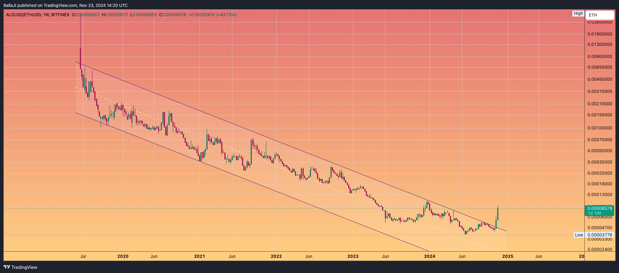Click the close value C0.00008578
This screenshot has width=619, height=273.
tap(173, 15)
